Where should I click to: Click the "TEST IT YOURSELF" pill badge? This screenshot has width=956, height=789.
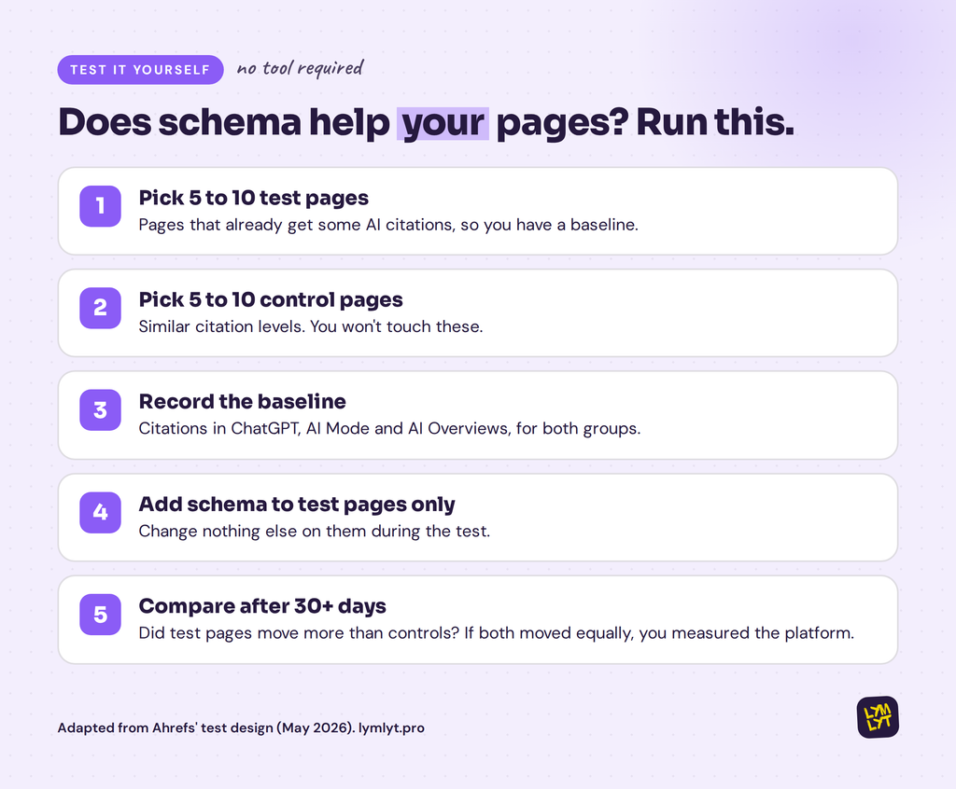coord(140,69)
